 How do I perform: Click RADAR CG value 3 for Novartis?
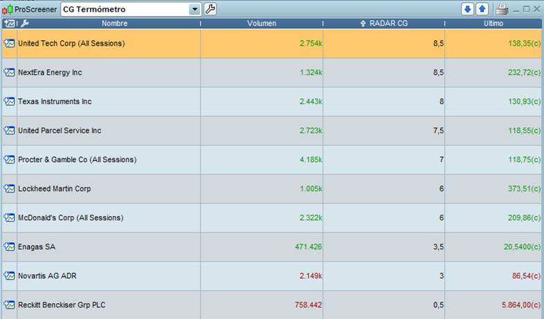(442, 276)
